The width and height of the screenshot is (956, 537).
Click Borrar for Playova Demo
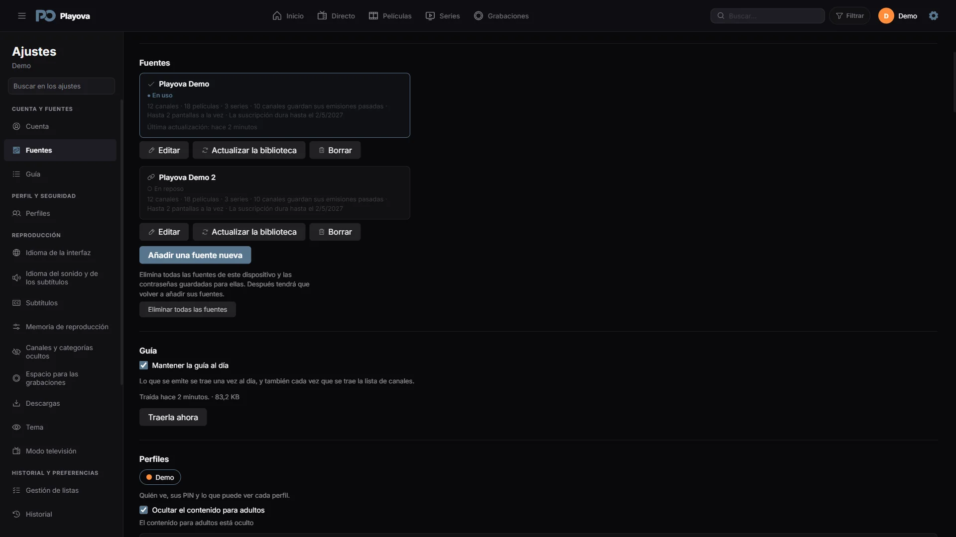tap(335, 150)
